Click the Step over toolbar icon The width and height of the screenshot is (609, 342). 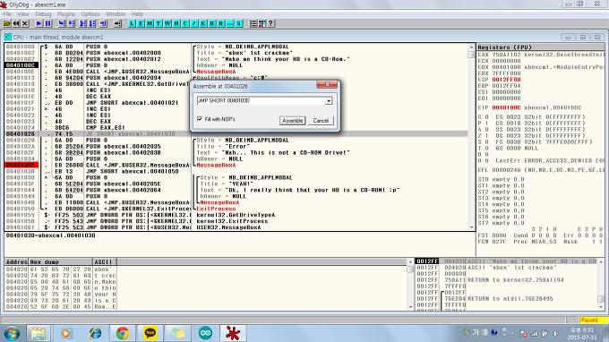[x=71, y=23]
